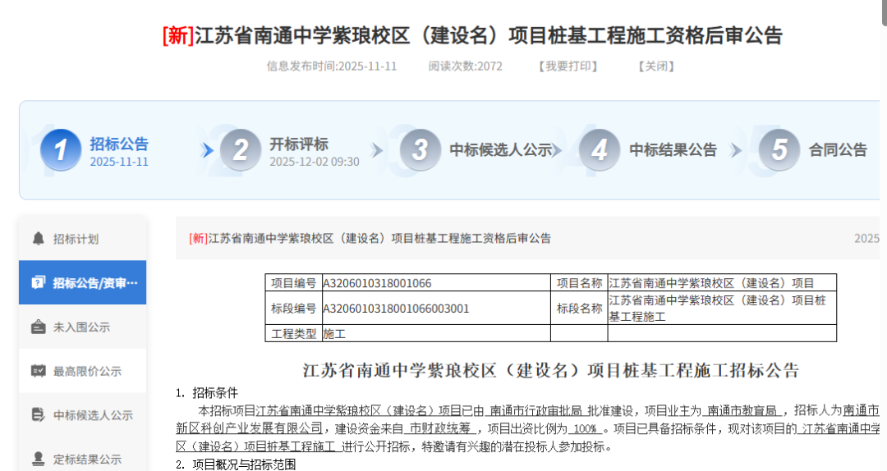
Task: Open 最高限价公示 sidebar item
Action: 87,371
